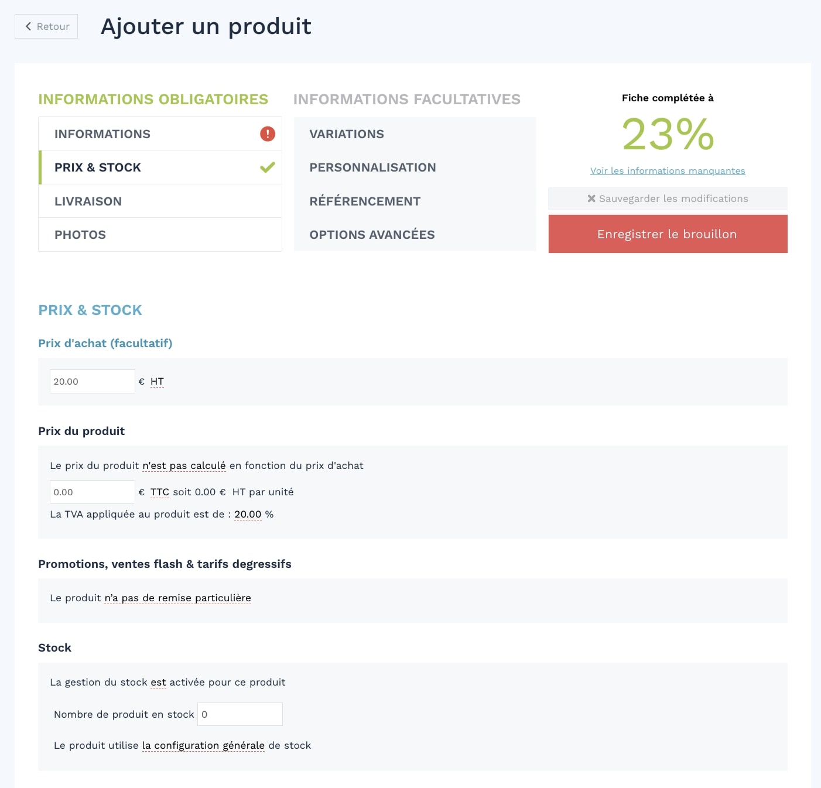Toggle HT unit on purchase price
821x788 pixels.
(x=157, y=382)
